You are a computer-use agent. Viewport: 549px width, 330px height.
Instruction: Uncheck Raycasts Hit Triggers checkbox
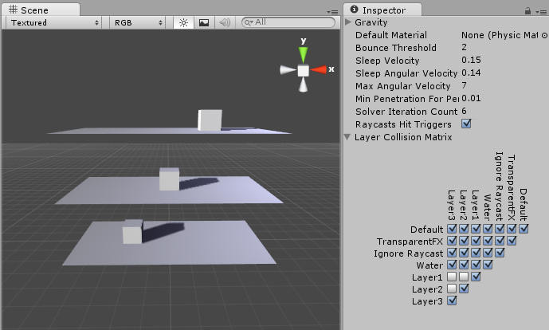pyautogui.click(x=467, y=124)
